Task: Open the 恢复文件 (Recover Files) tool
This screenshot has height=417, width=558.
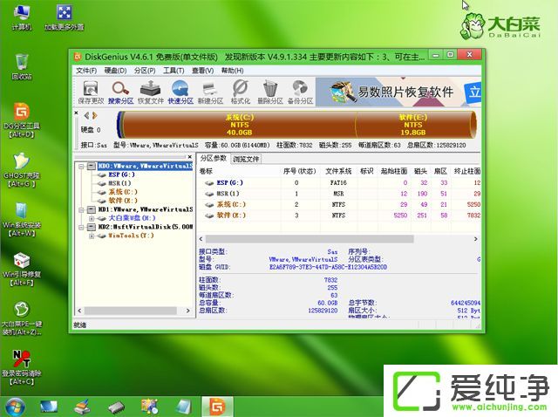Action: (x=151, y=92)
